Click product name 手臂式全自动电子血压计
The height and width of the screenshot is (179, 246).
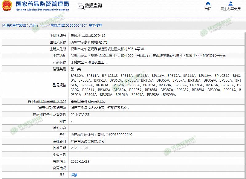pos(89,62)
